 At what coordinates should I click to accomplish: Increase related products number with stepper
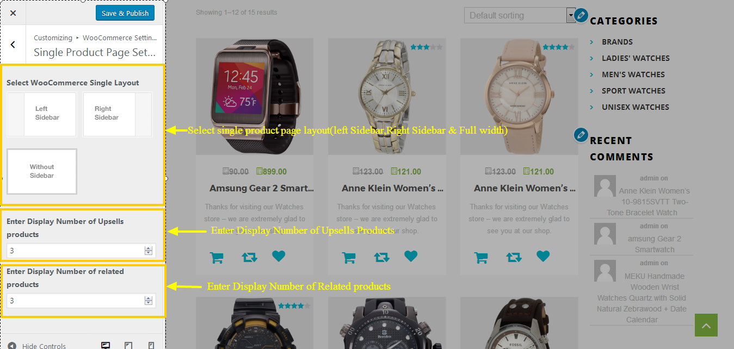pos(148,298)
